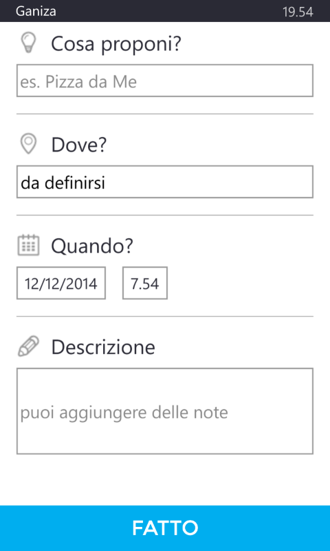Click the 'Quando?' section heading
Image resolution: width=330 pixels, height=551 pixels.
pyautogui.click(x=92, y=247)
